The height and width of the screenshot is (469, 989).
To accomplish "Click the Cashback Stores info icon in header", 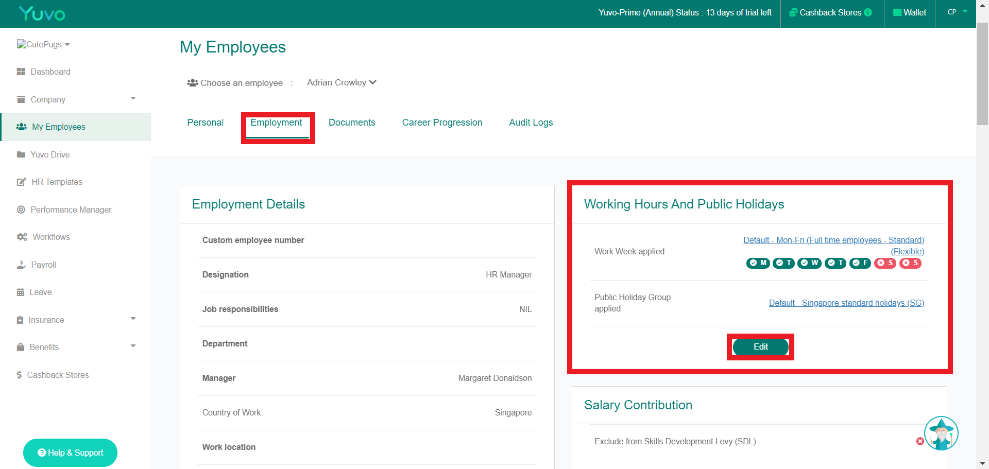I will (x=868, y=12).
